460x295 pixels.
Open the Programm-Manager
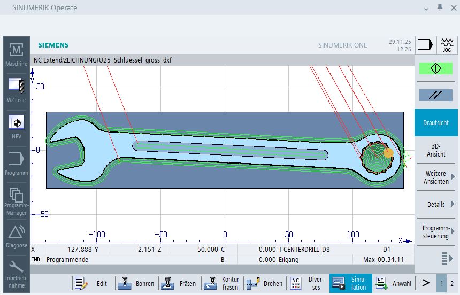(x=16, y=199)
